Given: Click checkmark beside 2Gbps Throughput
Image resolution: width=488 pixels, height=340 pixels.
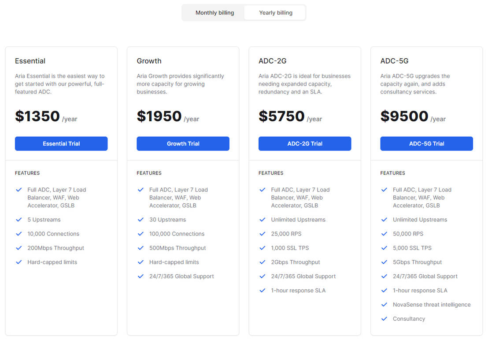Looking at the screenshot, I should (x=262, y=262).
